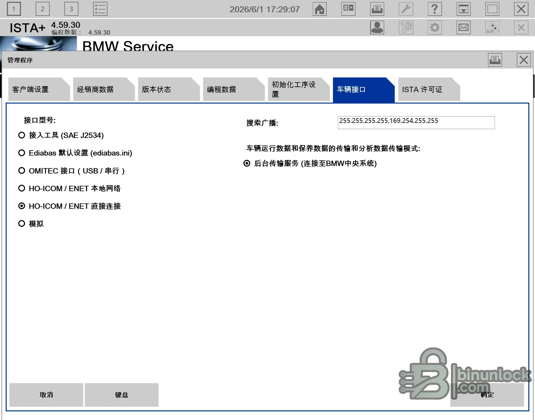
Task: Select the 车辆接口 tab
Action: (364, 89)
